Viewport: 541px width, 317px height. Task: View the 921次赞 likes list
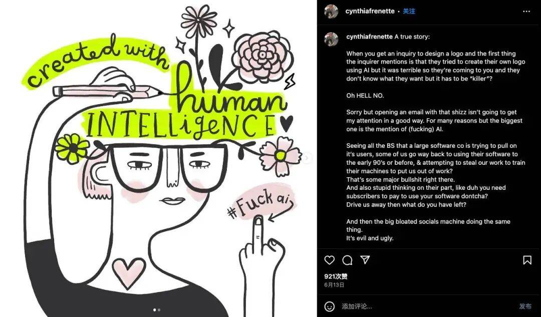pos(336,276)
